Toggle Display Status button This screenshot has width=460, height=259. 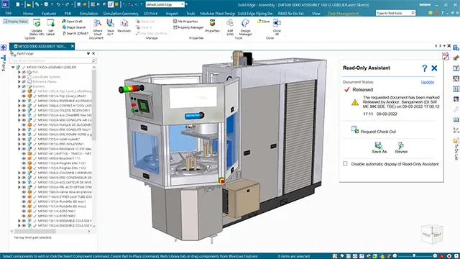[16, 22]
